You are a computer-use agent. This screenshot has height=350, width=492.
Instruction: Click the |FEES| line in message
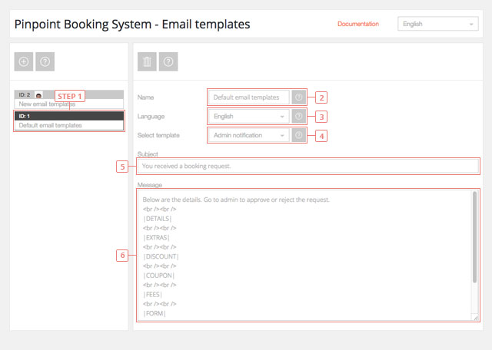pos(152,295)
